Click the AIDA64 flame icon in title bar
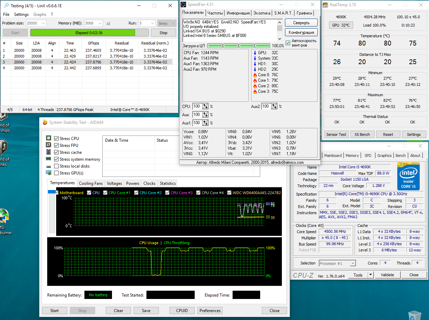The image size is (429, 320). coord(45,122)
